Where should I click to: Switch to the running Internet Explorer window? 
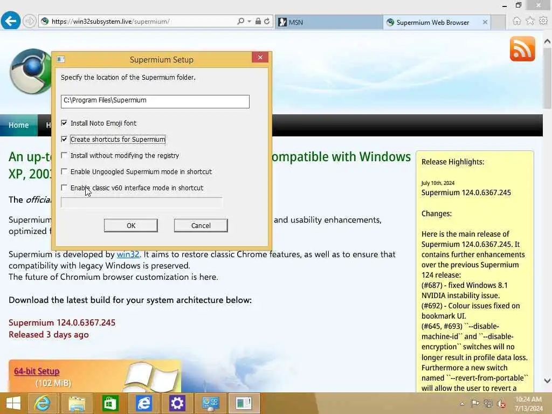coord(143,403)
